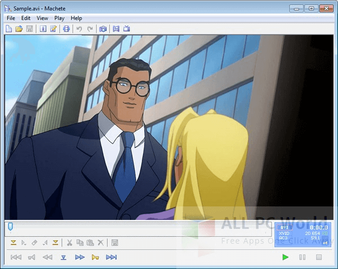Take a snapshot with the camera icon
The image size is (338, 269).
click(103, 29)
